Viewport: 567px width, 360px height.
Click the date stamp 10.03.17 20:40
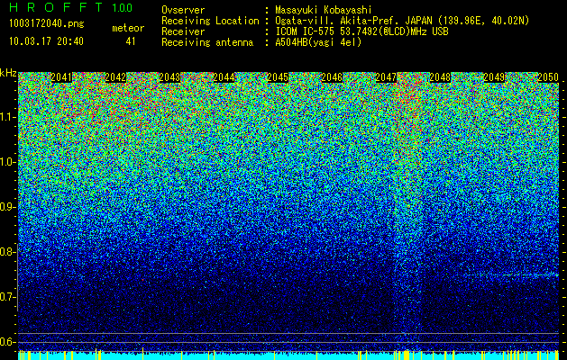coord(46,41)
